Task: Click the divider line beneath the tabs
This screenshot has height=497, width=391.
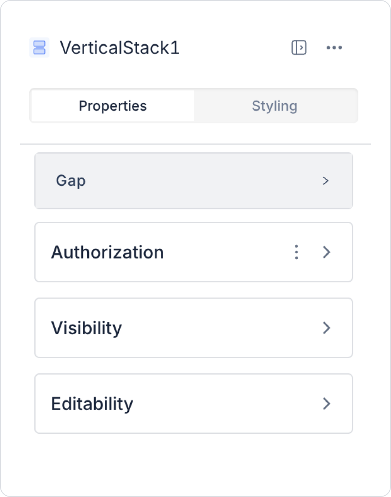Action: click(x=195, y=144)
